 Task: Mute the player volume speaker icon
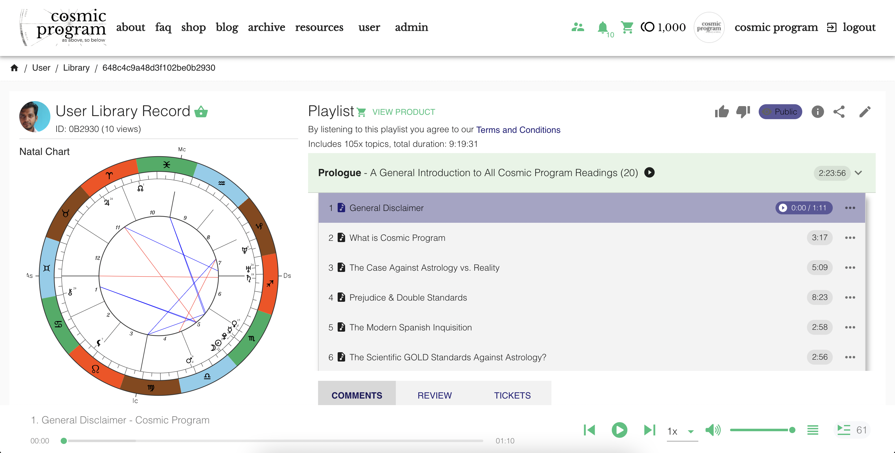click(713, 430)
